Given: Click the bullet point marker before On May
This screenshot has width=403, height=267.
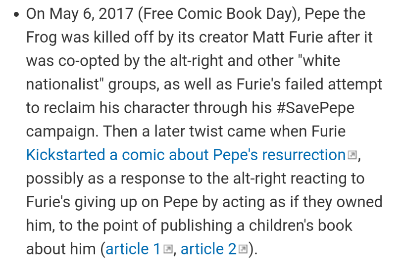Looking at the screenshot, I should pos(16,14).
